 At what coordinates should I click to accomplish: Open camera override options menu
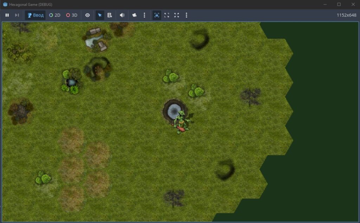(x=144, y=15)
